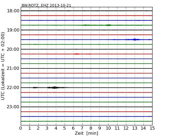Click the Zeit [min] axis label
Image resolution: width=173 pixels, height=139 pixels.
tap(86, 133)
